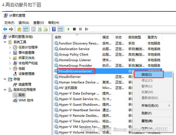The height and width of the screenshot is (135, 176).
Task: Open the 操作(A) menu
Action: [24, 23]
